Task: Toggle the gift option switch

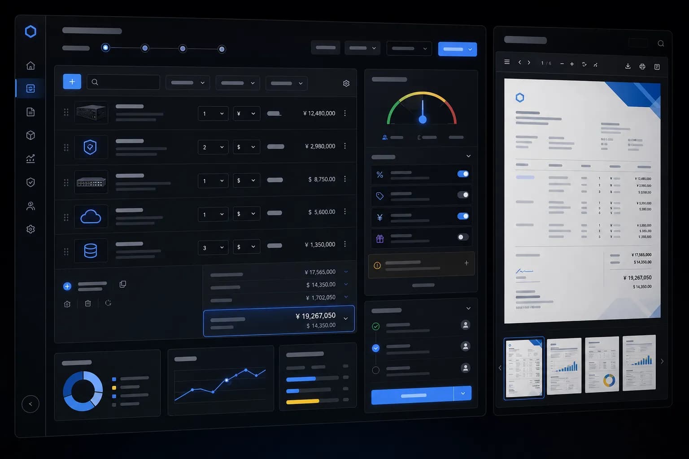Action: tap(463, 237)
